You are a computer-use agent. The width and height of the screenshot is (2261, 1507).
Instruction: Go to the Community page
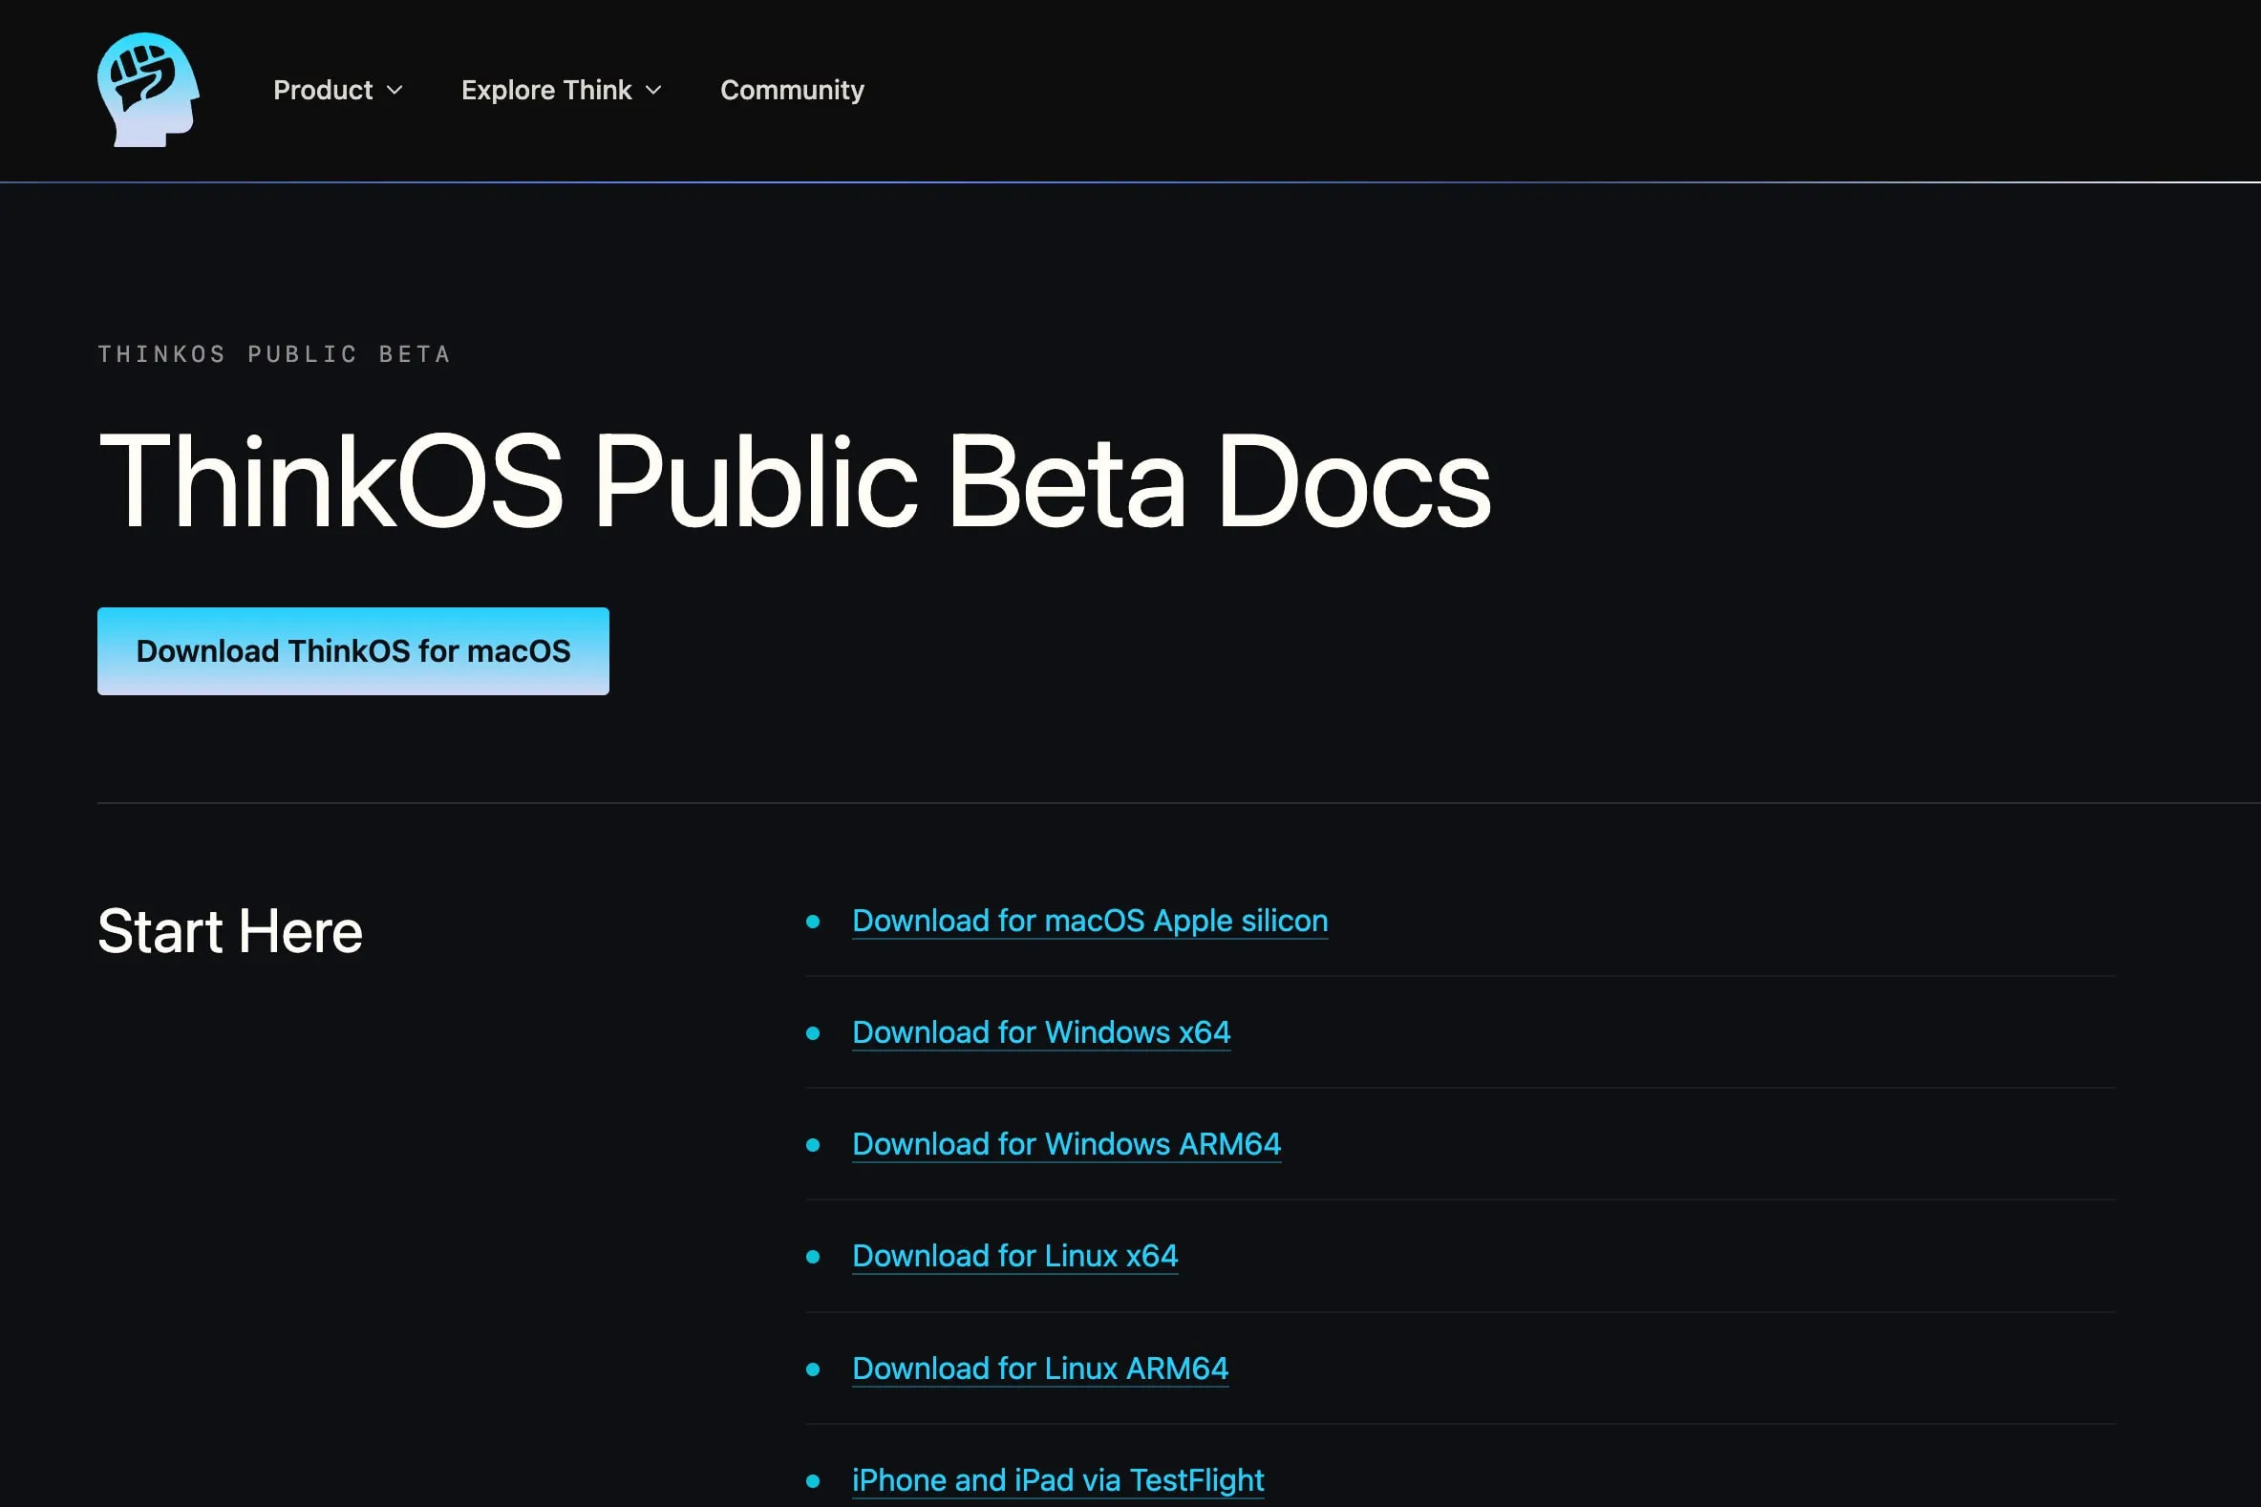click(x=792, y=90)
